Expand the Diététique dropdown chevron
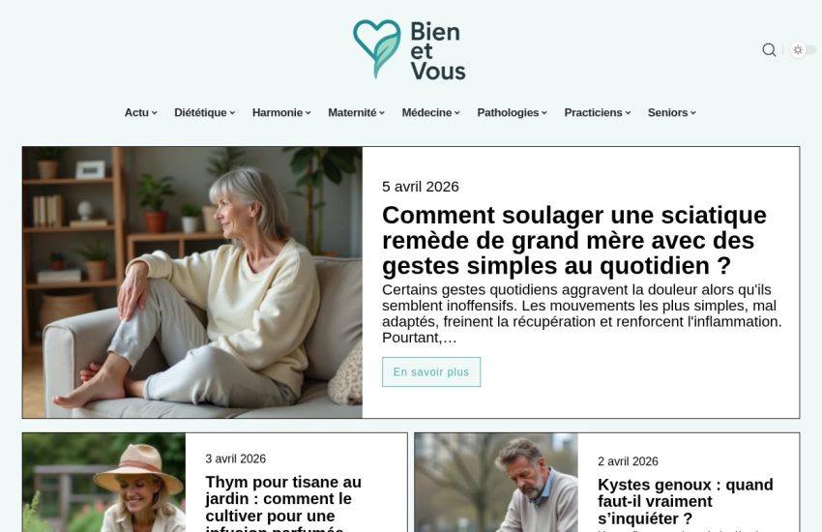Image resolution: width=822 pixels, height=532 pixels. coord(232,113)
